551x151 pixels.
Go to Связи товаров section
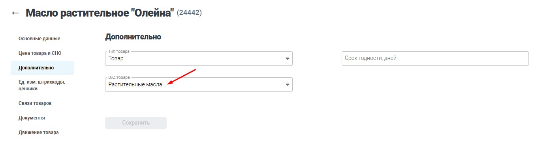point(35,103)
